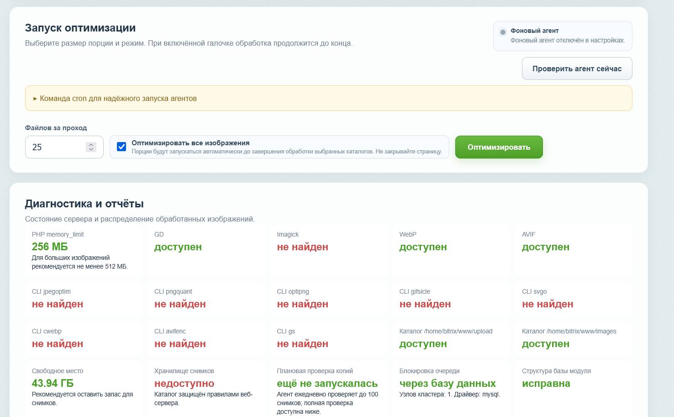Start optimization with the green Оптимизировать button
Image resolution: width=674 pixels, height=417 pixels.
tap(499, 147)
